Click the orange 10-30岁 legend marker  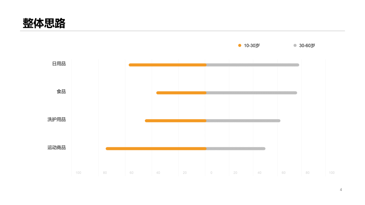240,46
